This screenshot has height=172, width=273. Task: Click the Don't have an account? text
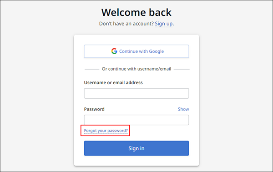pos(126,24)
